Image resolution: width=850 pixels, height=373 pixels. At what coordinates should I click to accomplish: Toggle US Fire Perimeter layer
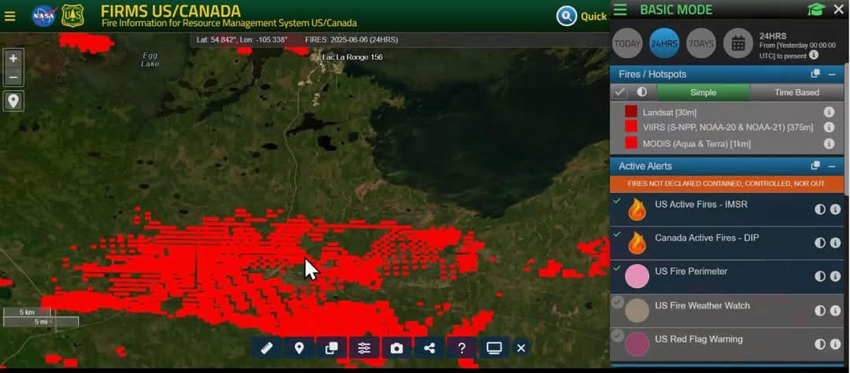click(618, 268)
